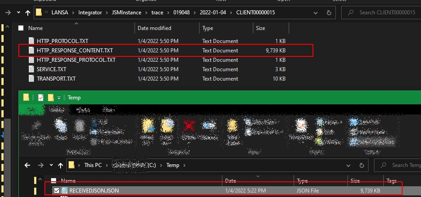Open LANSA folder from breadcrumb
The width and height of the screenshot is (421, 197).
60,13
